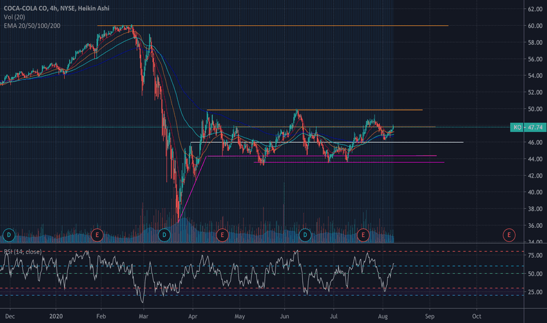
Task: Click the 44.00 price axis label
Action: [x=535, y=159]
